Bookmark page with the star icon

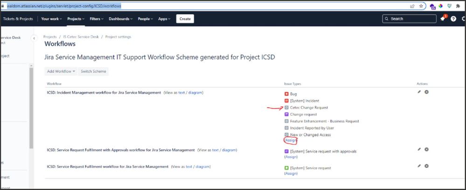tap(421, 6)
